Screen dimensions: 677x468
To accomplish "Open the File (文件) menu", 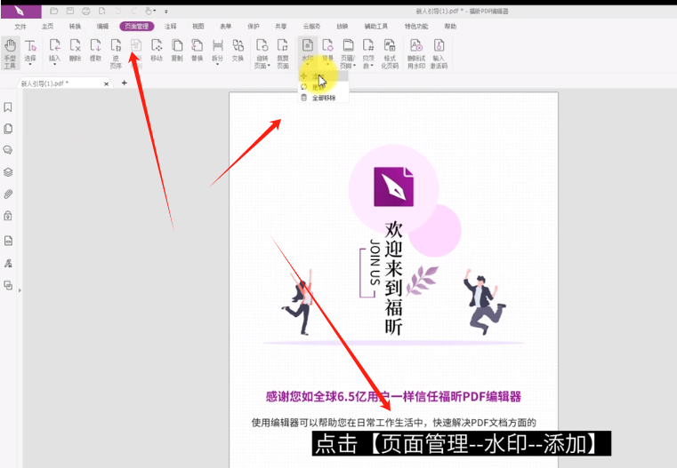I will tap(20, 27).
